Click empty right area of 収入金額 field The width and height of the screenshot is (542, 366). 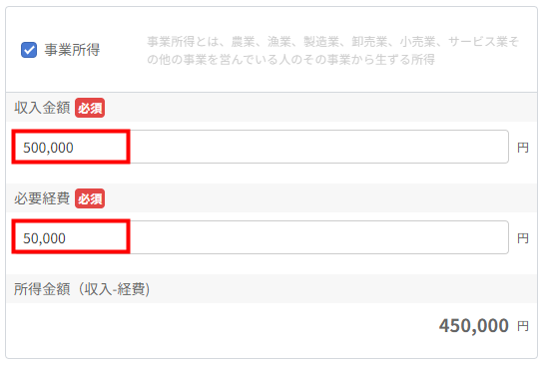tap(318, 147)
